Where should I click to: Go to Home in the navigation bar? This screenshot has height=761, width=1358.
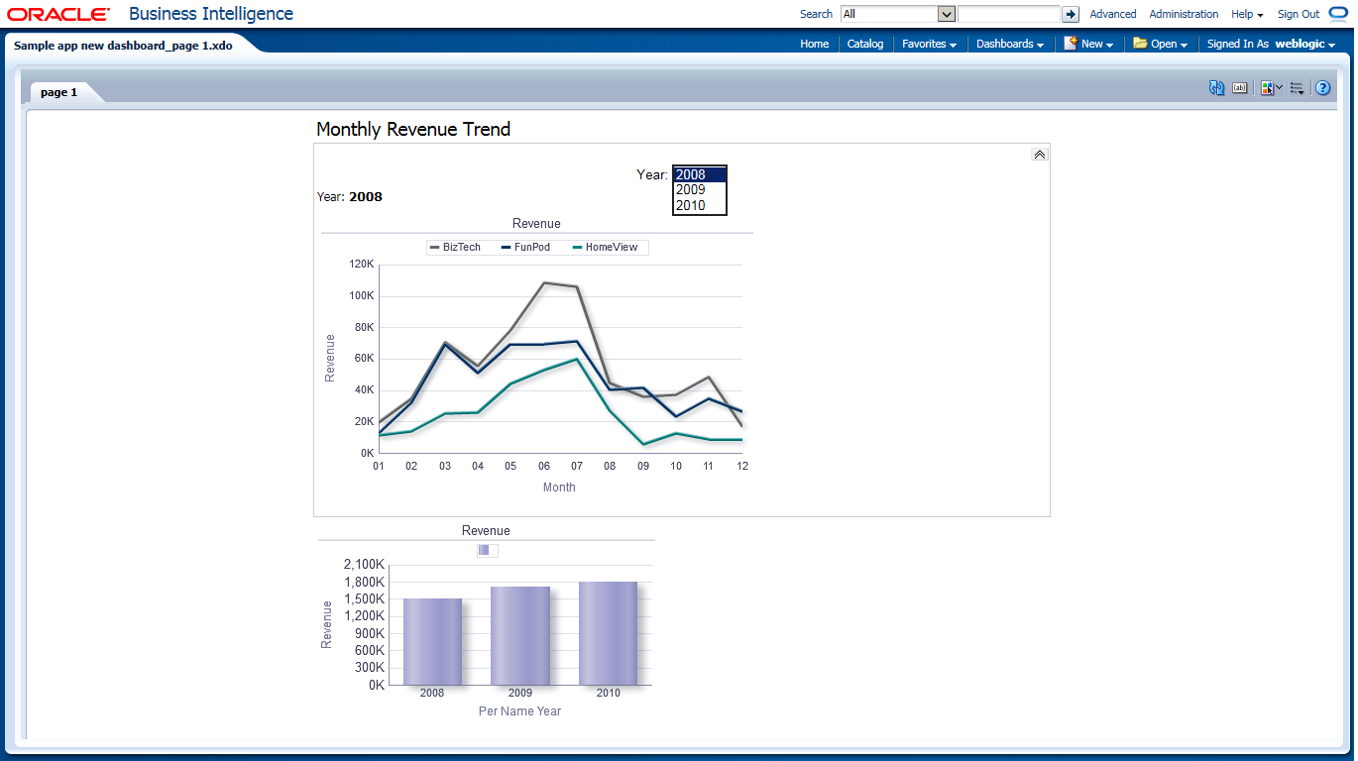point(815,44)
